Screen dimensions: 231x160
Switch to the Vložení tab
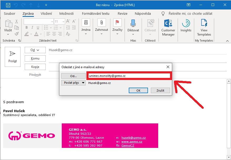(46, 14)
